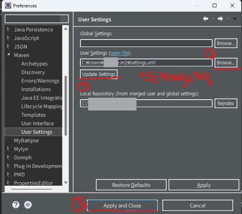Maximize the Preferences window
242x214 pixels.
point(215,5)
